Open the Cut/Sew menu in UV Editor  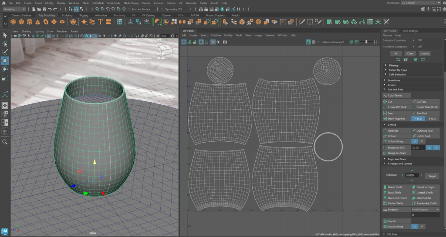click(216, 35)
